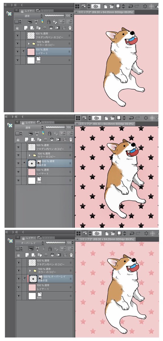Expand カラー のコピー folder in black-star screenshot
This screenshot has width=163, height=341.
[x=29, y=155]
